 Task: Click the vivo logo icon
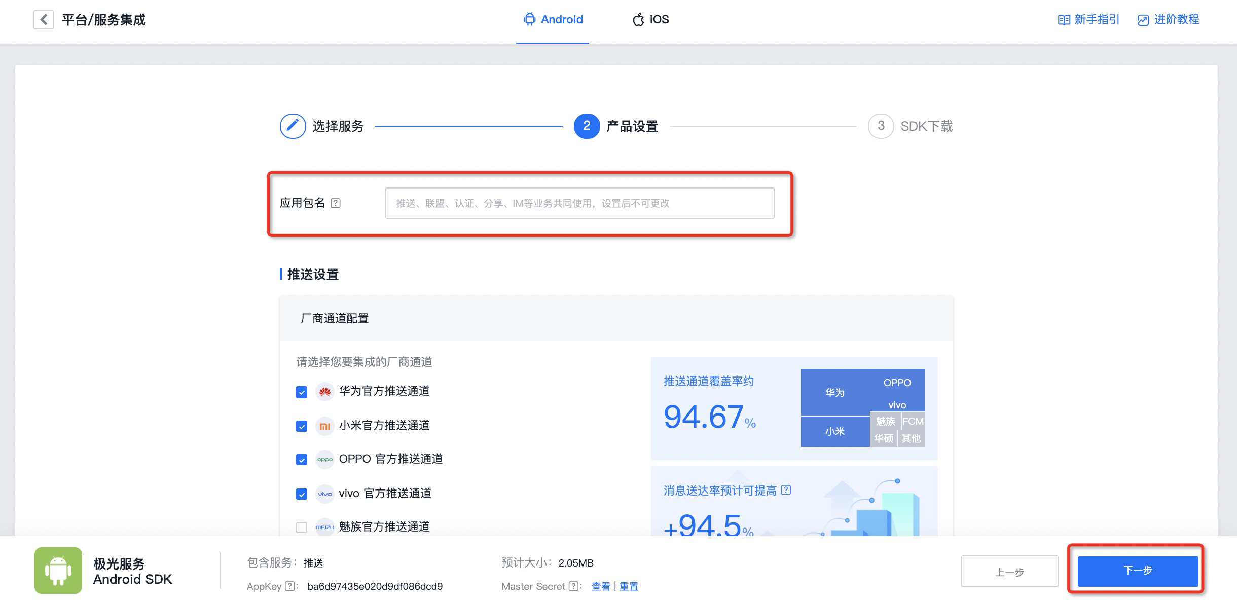324,494
